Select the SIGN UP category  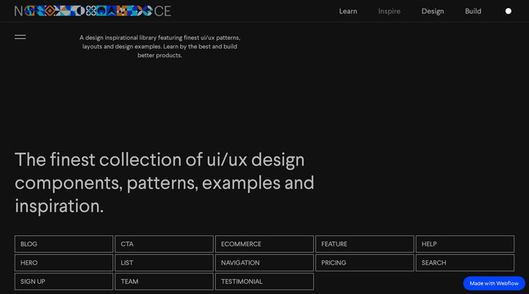point(64,282)
